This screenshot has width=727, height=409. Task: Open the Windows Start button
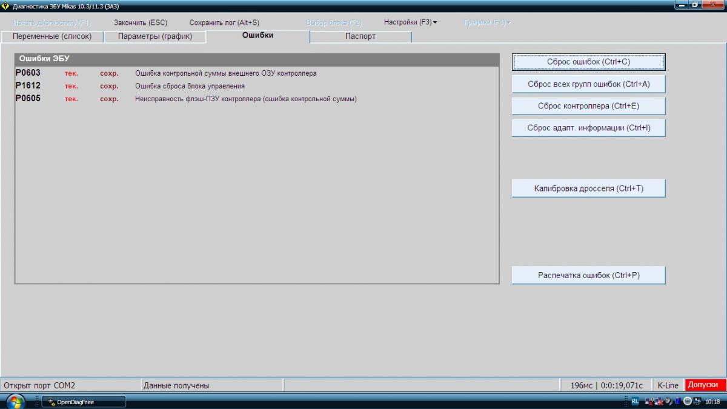pos(15,401)
